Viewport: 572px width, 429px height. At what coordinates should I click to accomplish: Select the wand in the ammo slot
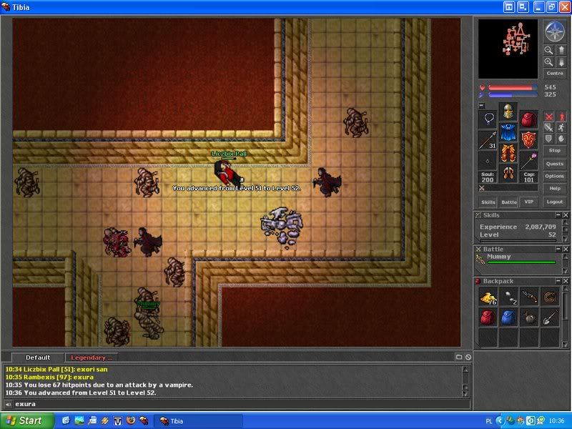[x=528, y=161]
